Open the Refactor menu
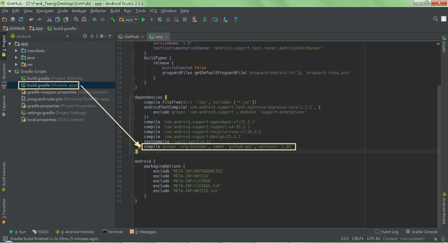Screen dimensions: 448x243 pos(98,11)
